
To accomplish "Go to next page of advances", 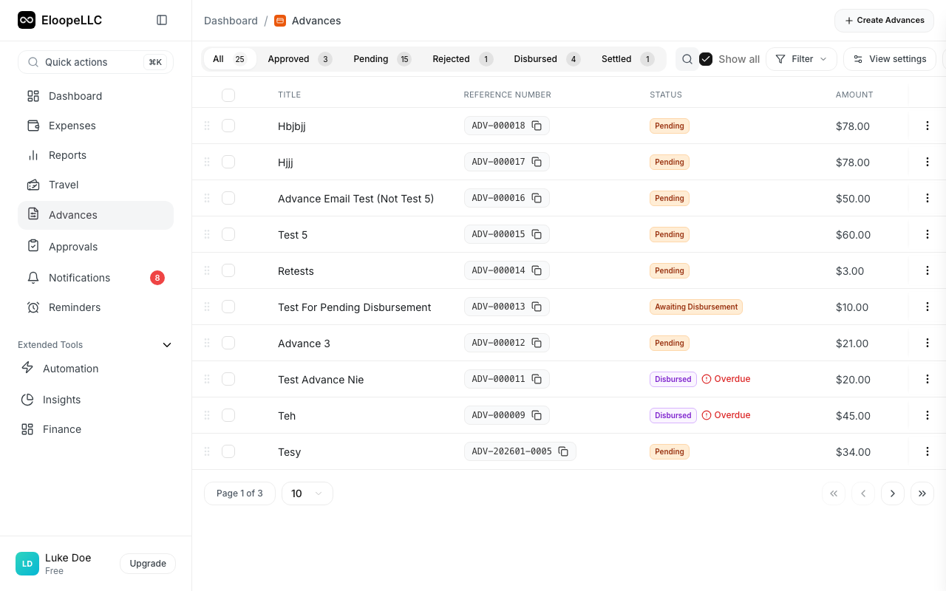I will point(893,493).
